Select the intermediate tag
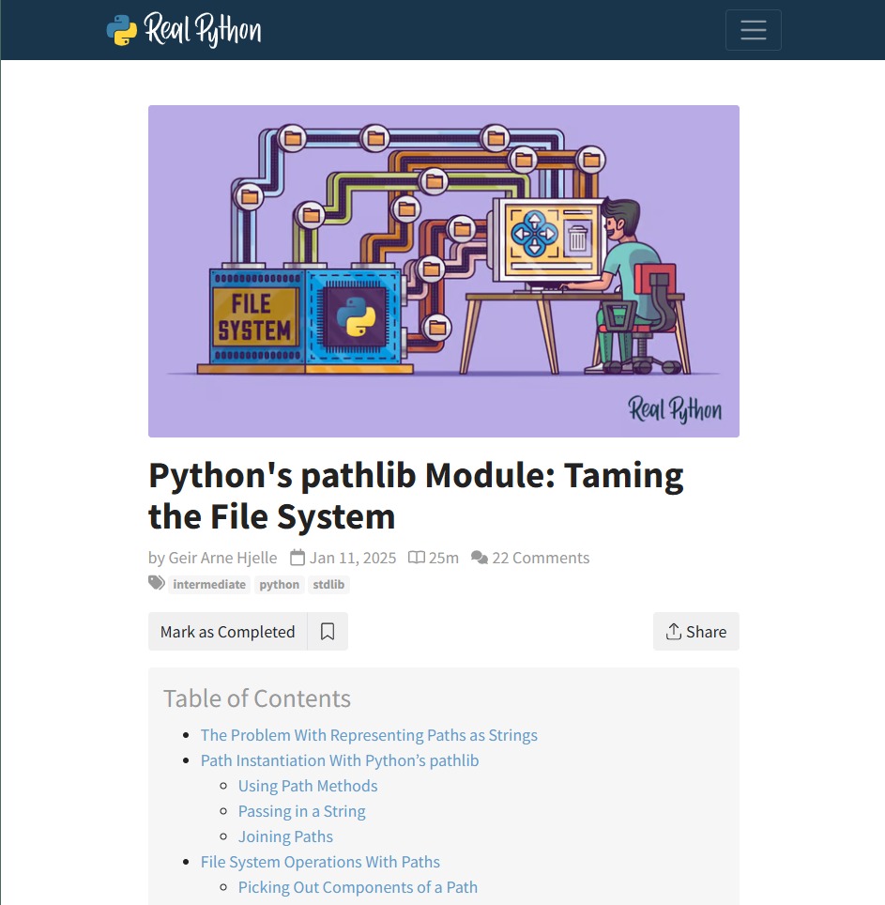The image size is (885, 905). point(209,585)
